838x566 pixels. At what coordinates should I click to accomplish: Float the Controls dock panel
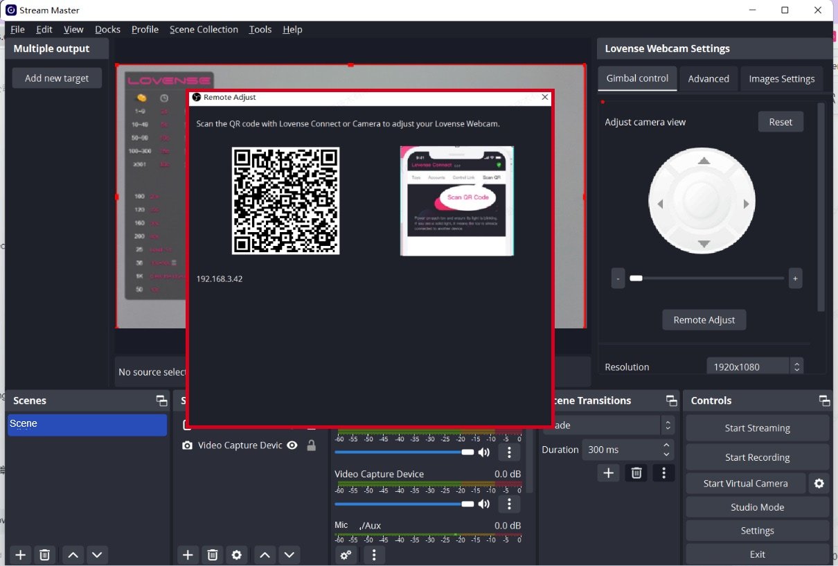coord(824,400)
